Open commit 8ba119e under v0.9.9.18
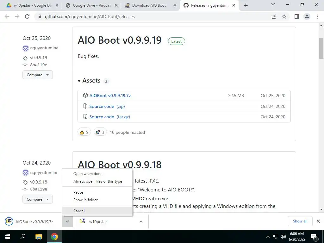This screenshot has width=324, height=243. [39, 189]
